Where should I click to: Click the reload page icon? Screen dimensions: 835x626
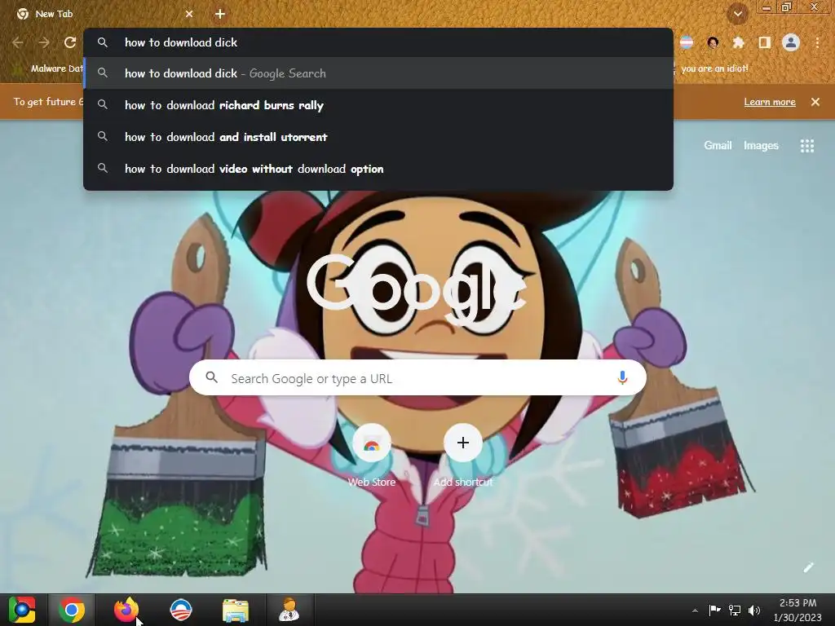70,42
